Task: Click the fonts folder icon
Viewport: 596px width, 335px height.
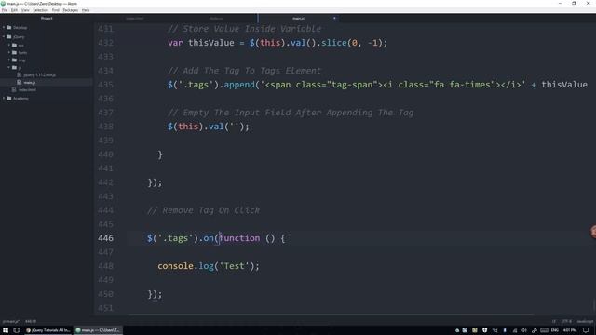Action: click(x=15, y=52)
